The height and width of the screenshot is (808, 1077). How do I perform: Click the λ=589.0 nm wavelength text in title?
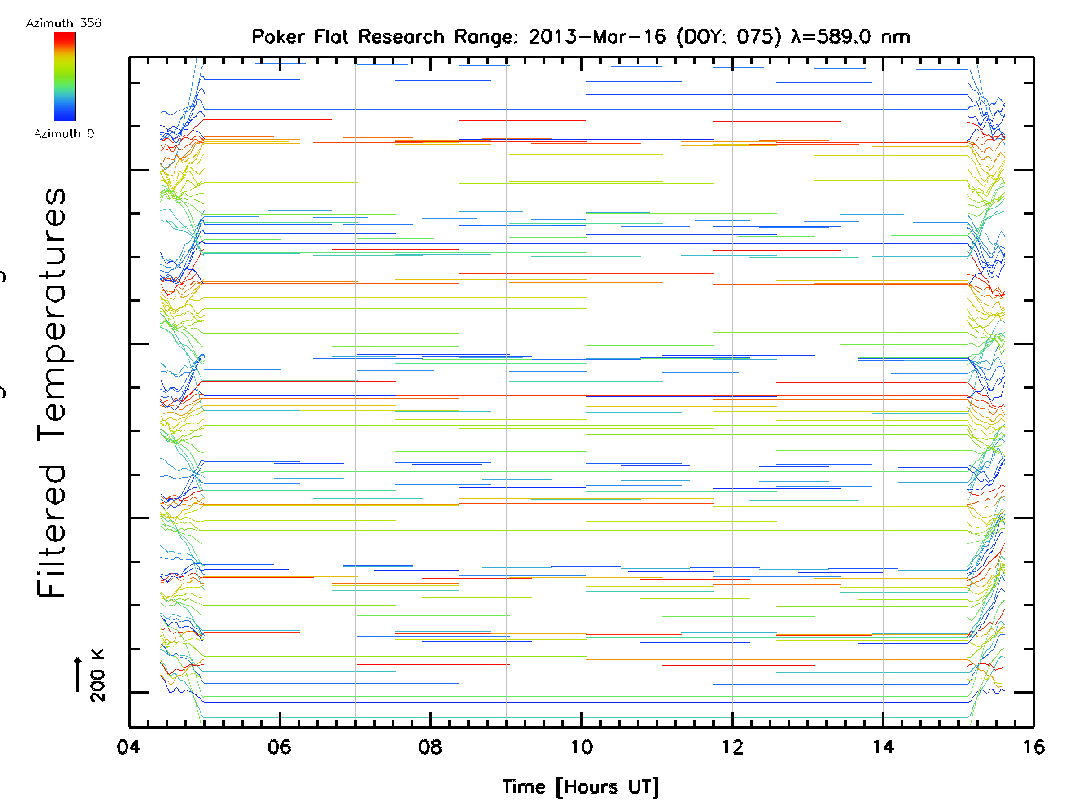850,37
